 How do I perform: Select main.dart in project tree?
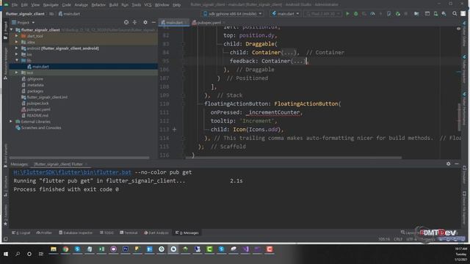pyautogui.click(x=40, y=67)
